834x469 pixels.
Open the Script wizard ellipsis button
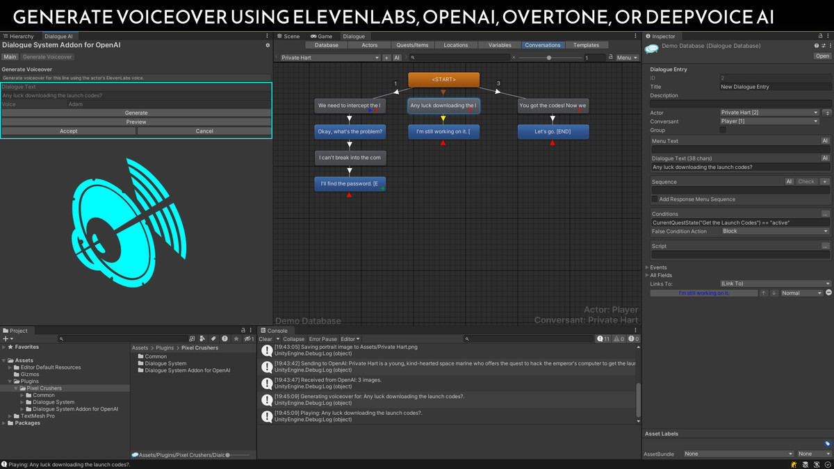pyautogui.click(x=825, y=246)
